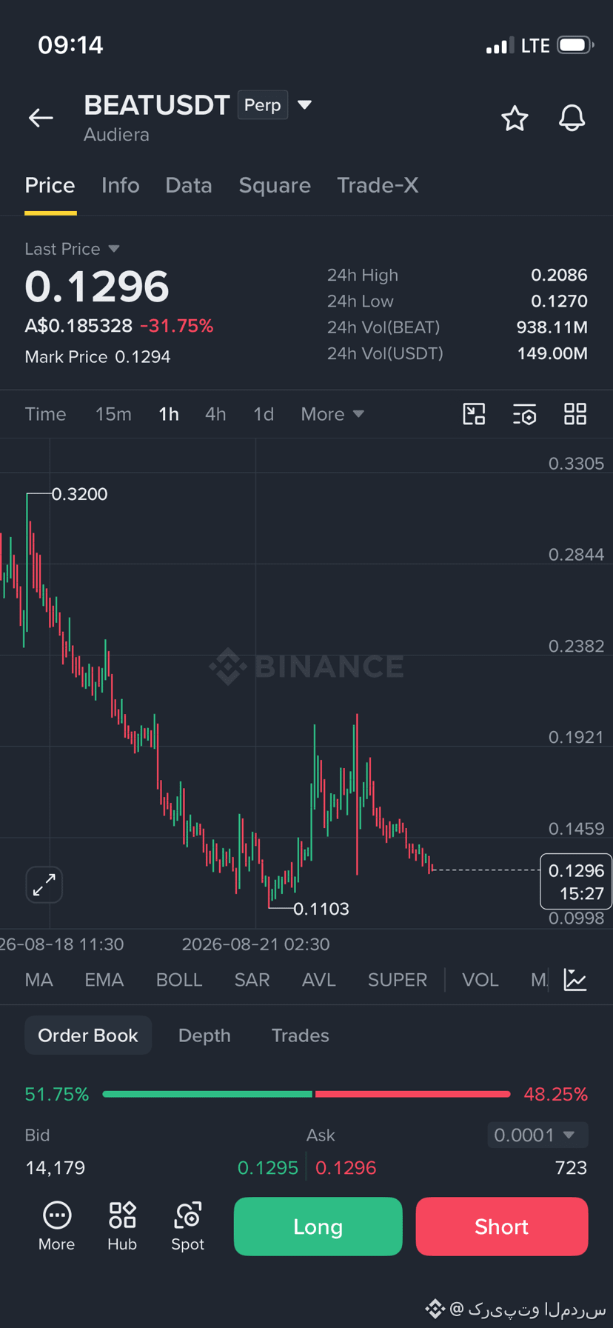613x1328 pixels.
Task: Tap the signal strength icon
Action: pos(500,46)
